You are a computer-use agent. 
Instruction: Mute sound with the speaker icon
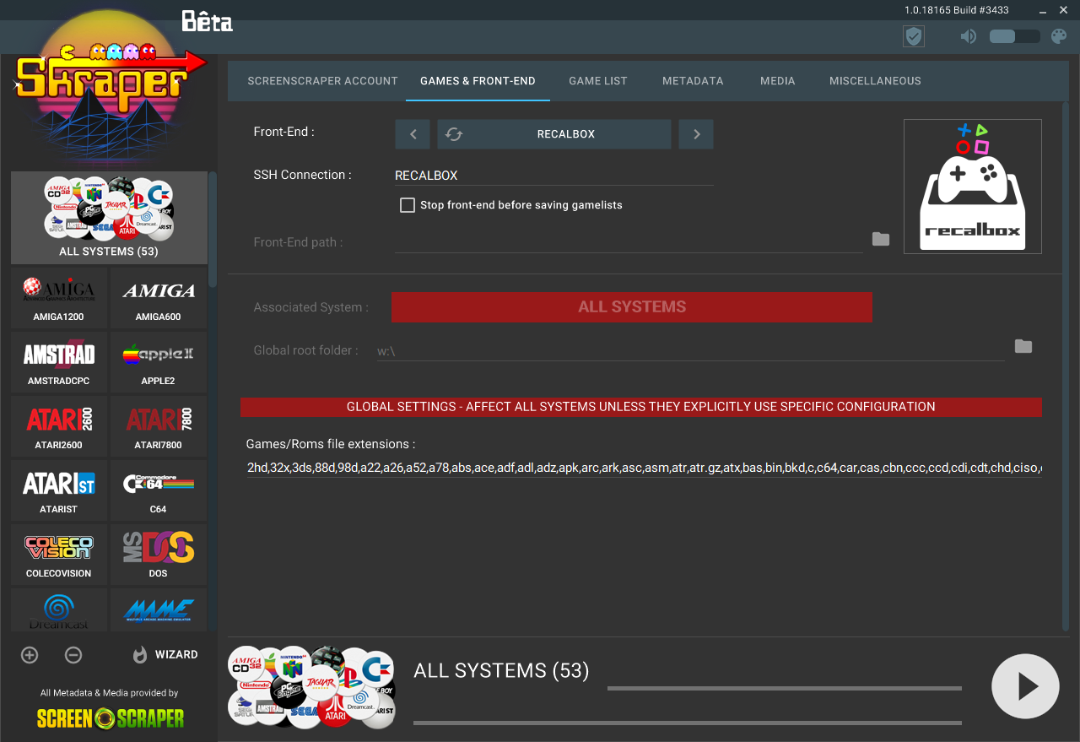point(969,36)
